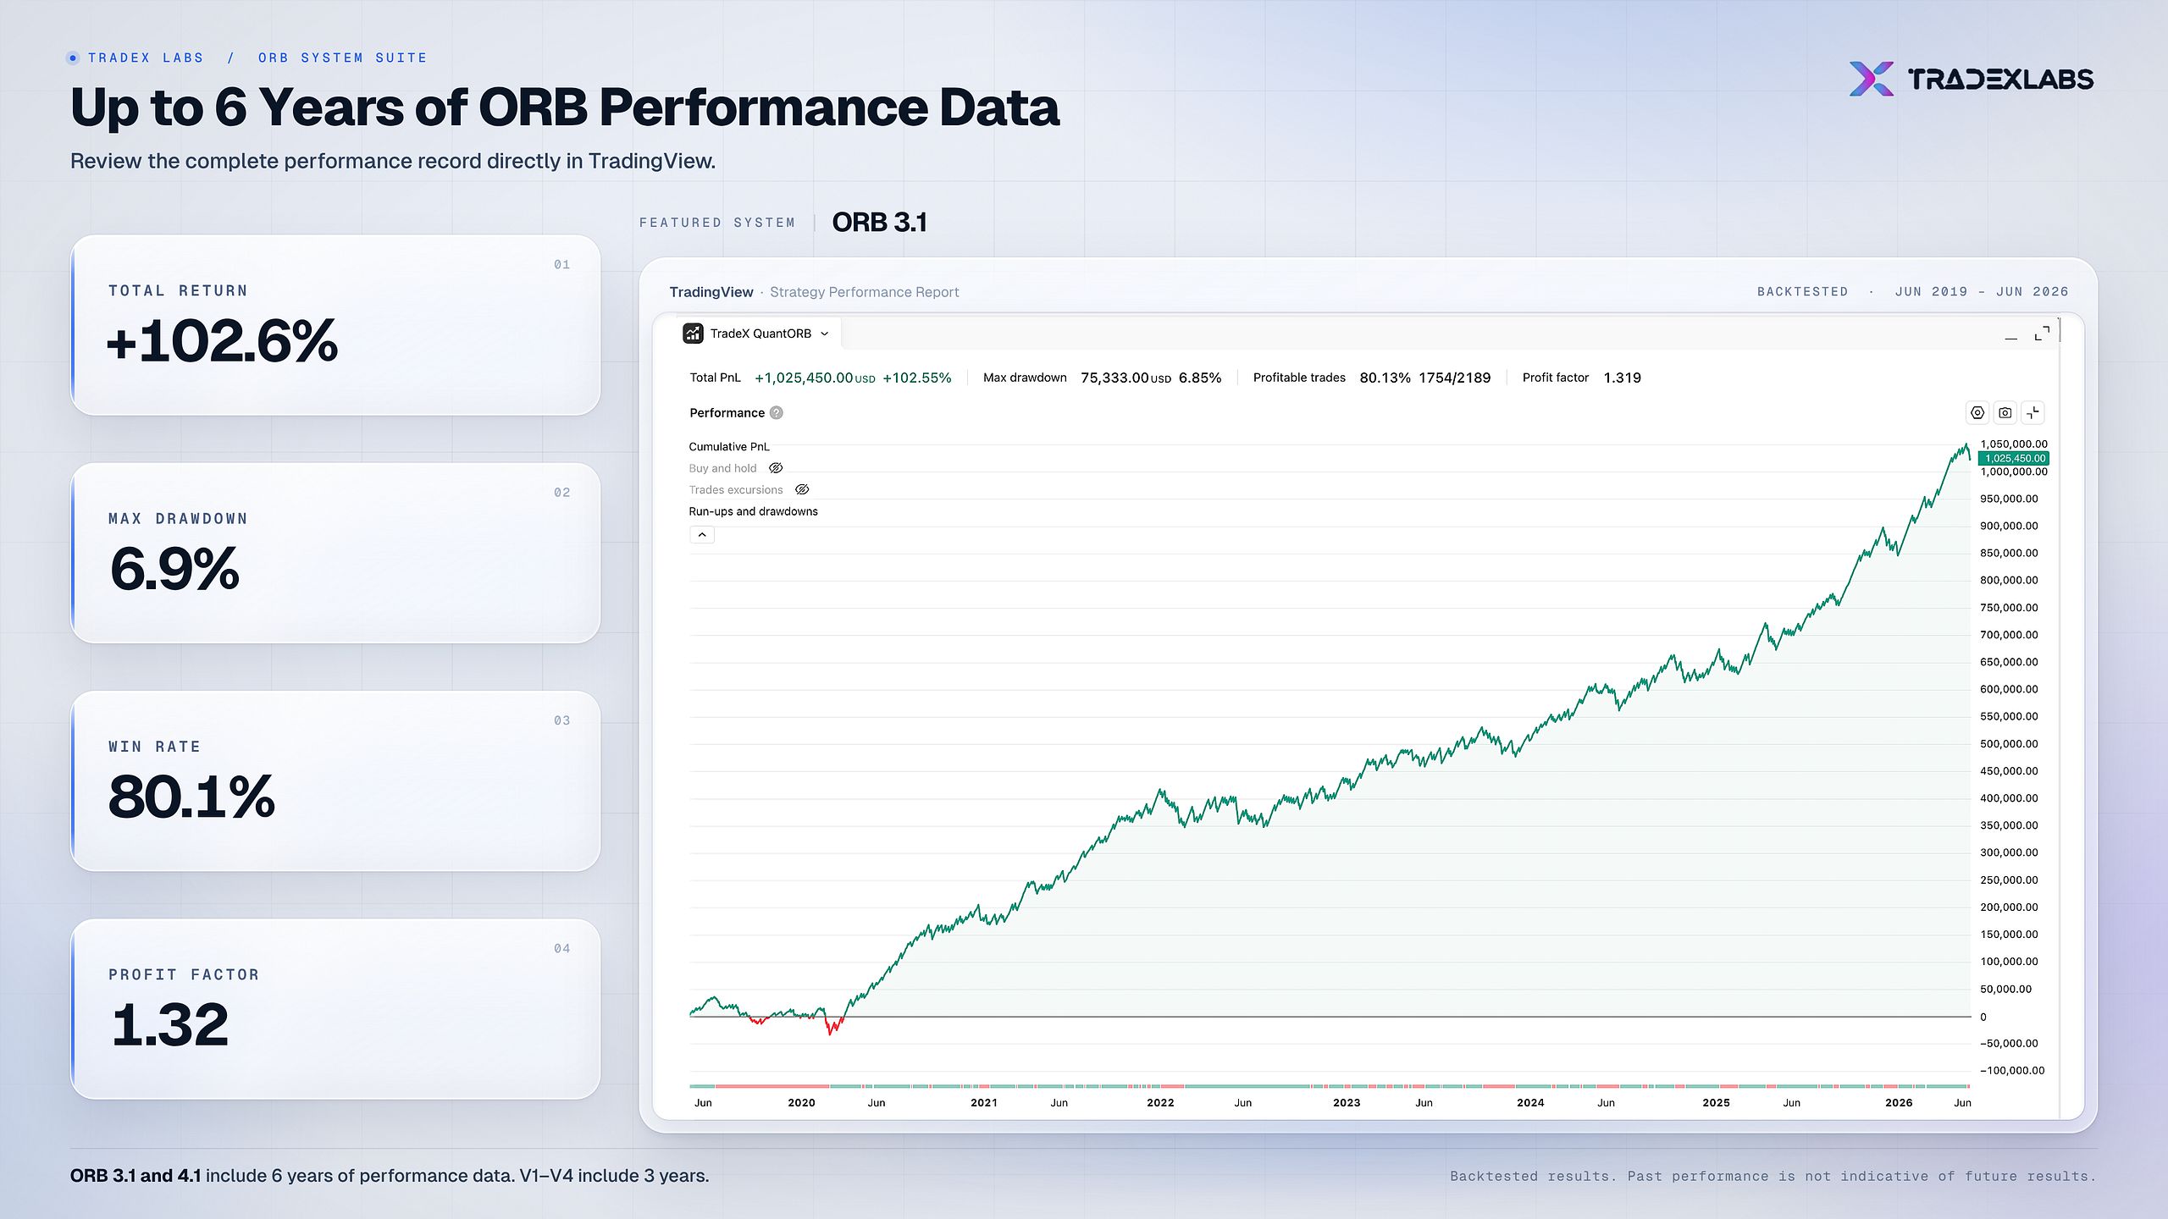Screen dimensions: 2168x1219
Task: Click the ORB 3.1 featured system name
Action: click(x=879, y=222)
